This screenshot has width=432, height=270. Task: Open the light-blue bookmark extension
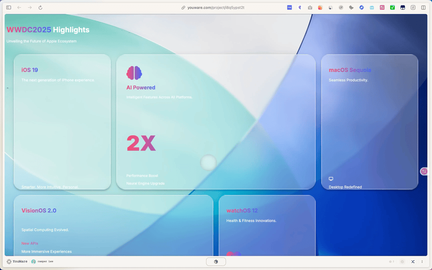coord(372,8)
